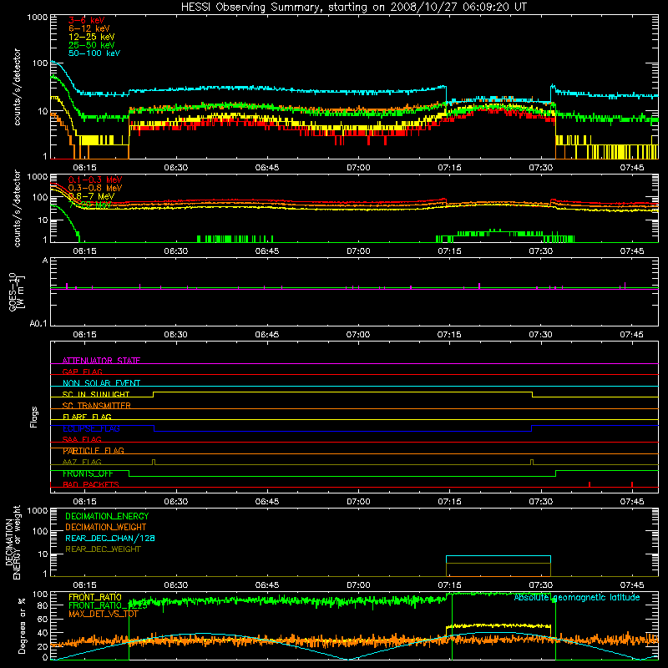668x668 pixels.
Task: Click 06:45 tick under the decimation plot
Action: pyautogui.click(x=266, y=585)
